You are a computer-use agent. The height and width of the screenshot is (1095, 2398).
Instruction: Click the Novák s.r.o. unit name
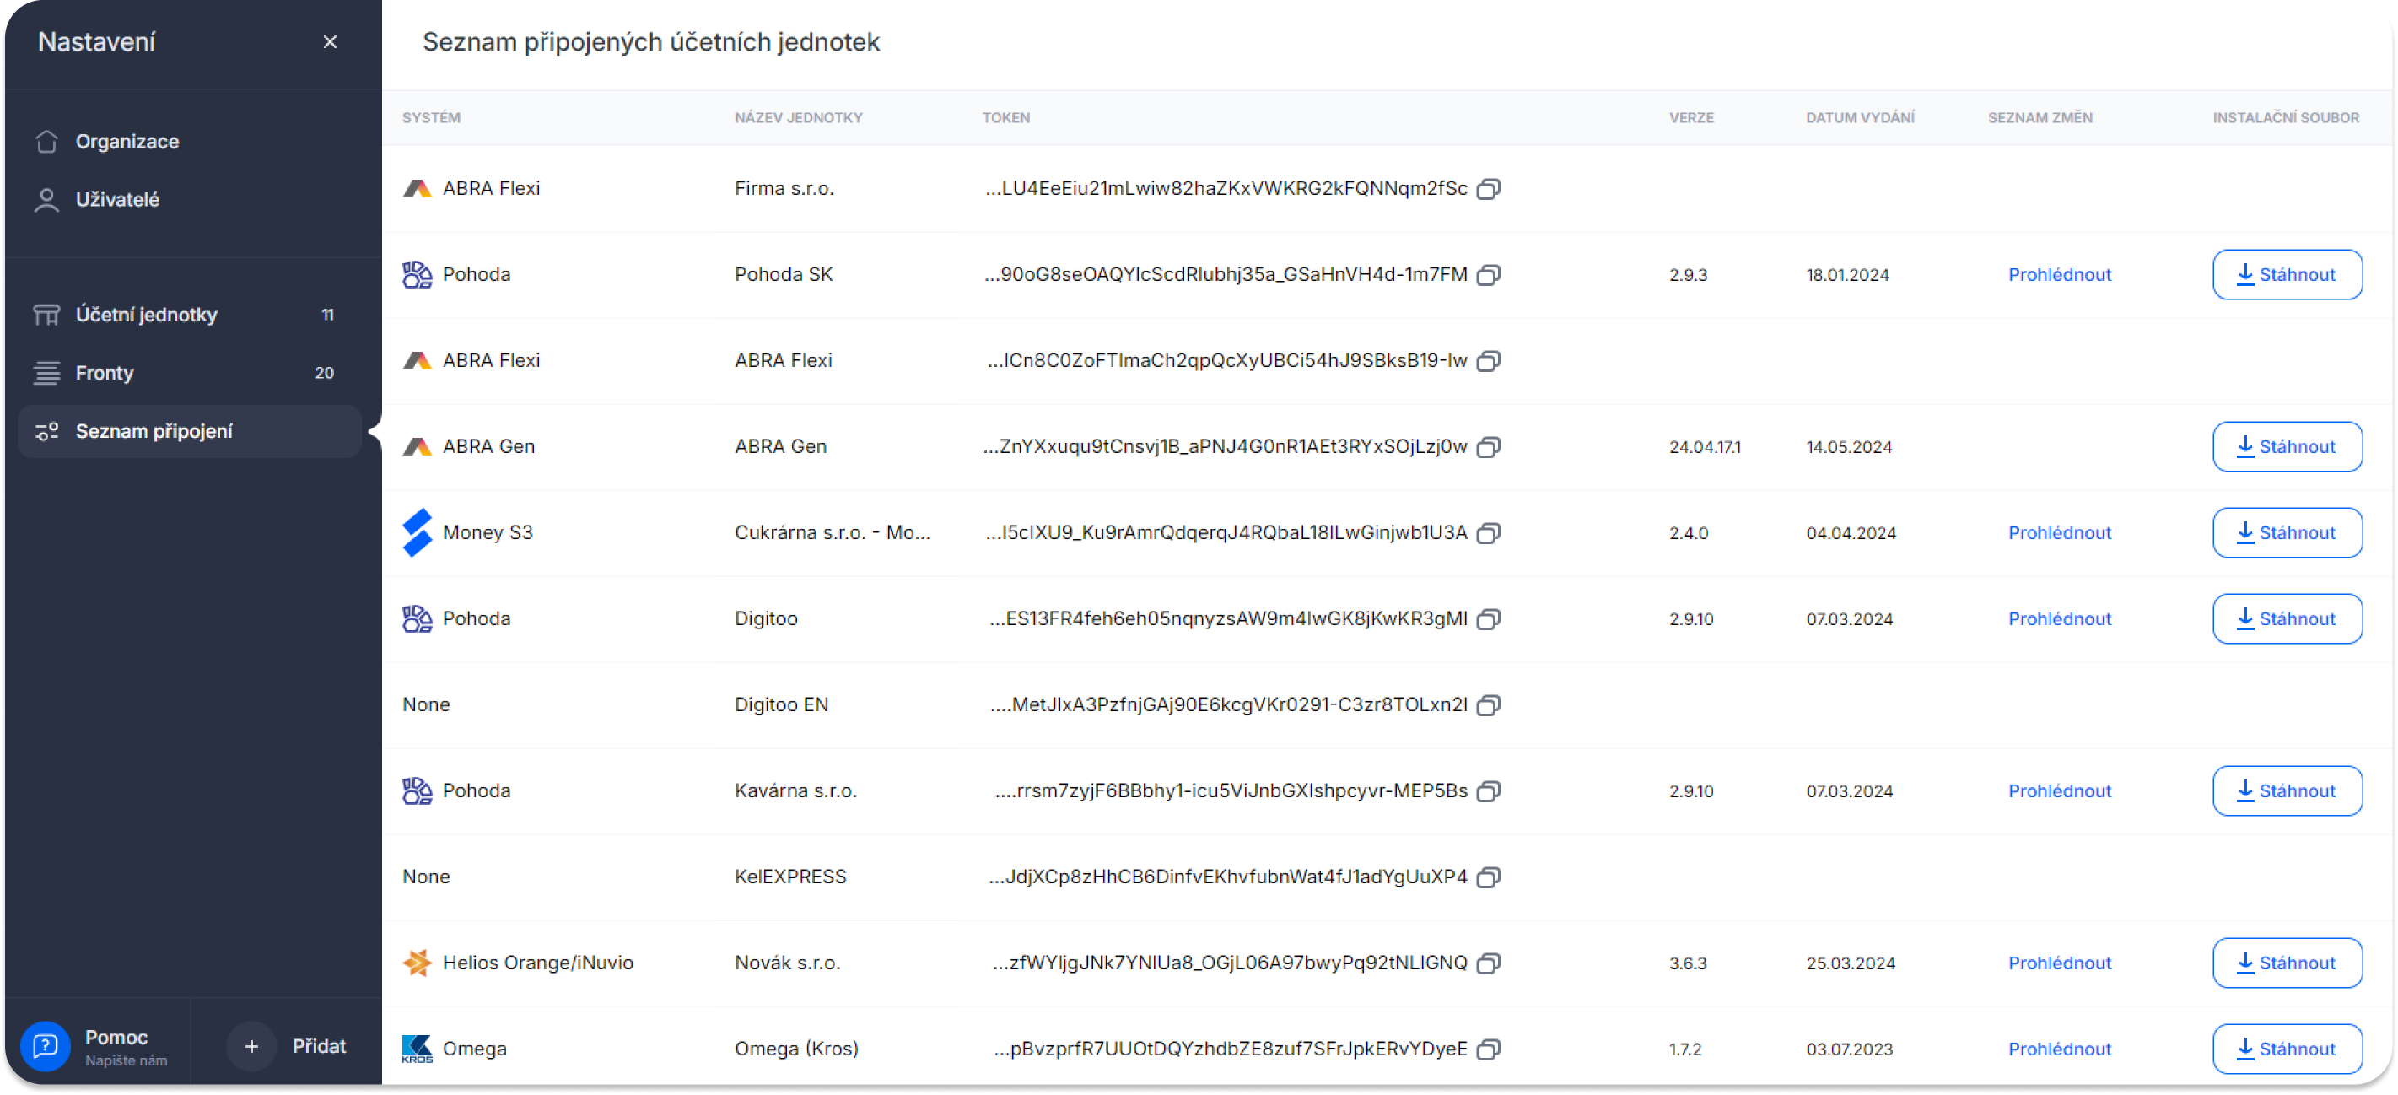tap(787, 963)
